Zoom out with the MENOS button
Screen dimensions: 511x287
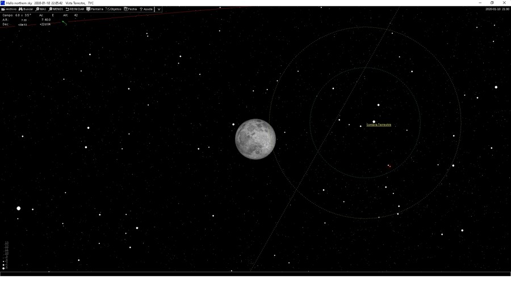[x=56, y=9]
